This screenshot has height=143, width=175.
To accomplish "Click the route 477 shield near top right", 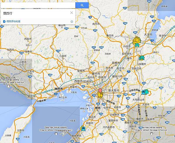I will coord(125,8).
